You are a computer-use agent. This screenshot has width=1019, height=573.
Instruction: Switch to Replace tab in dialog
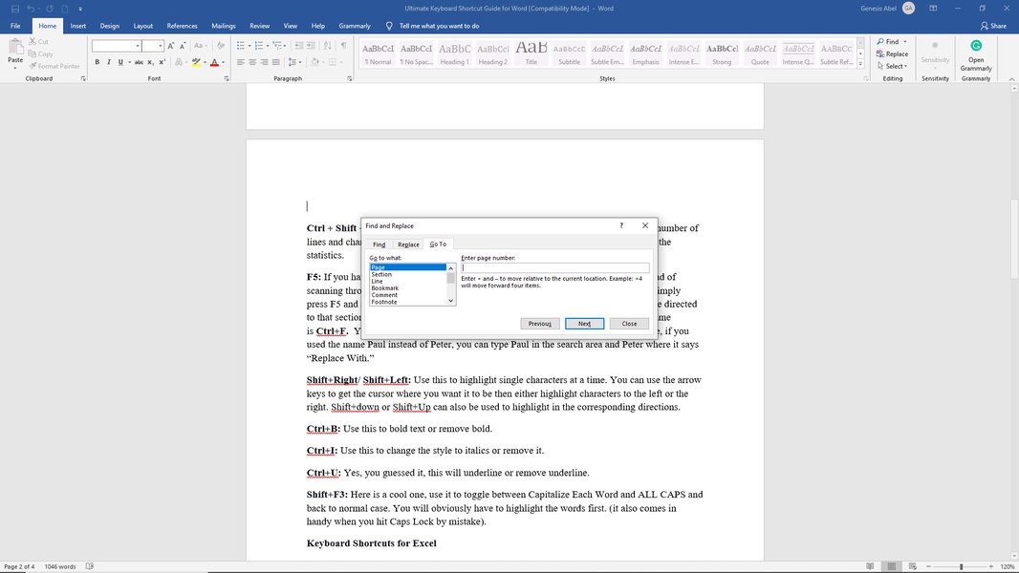coord(408,244)
